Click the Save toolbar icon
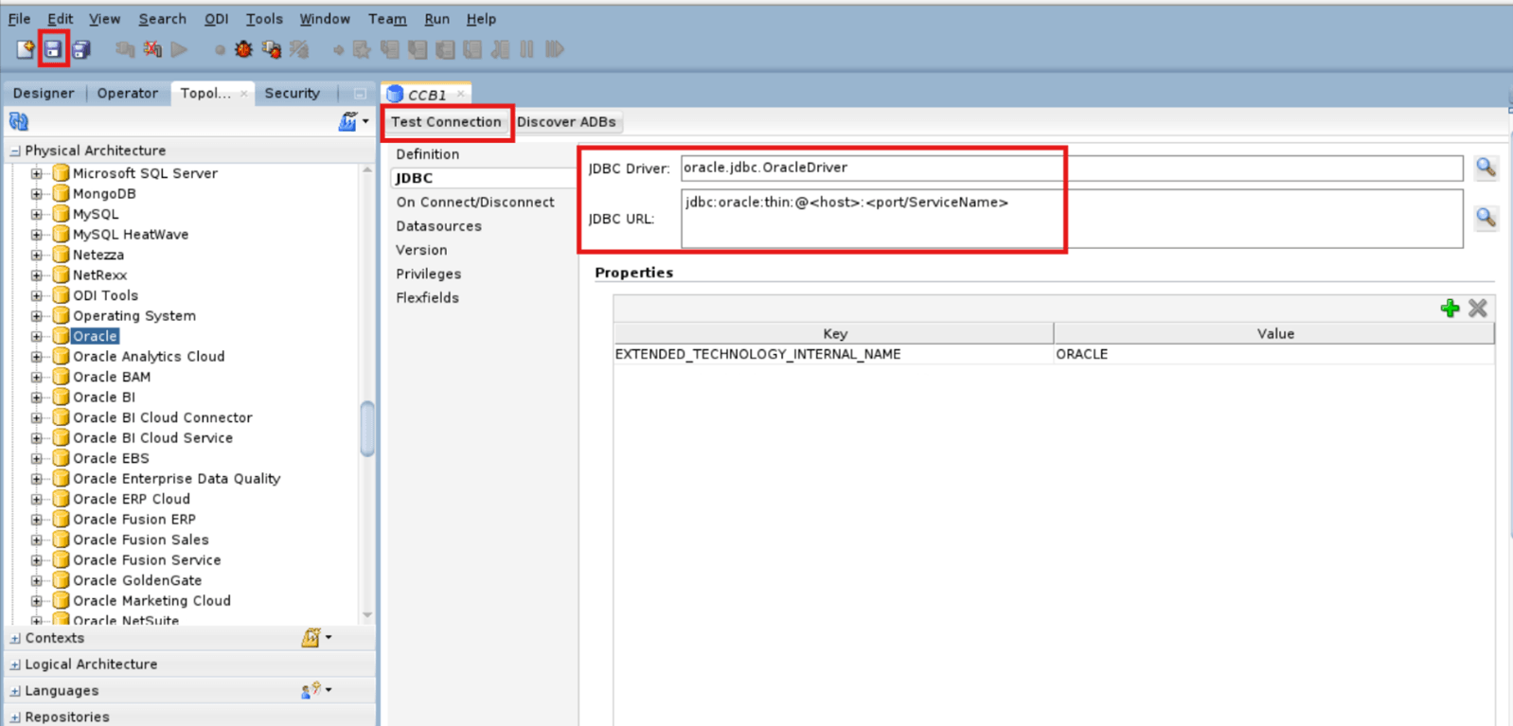The height and width of the screenshot is (726, 1513). [x=53, y=49]
